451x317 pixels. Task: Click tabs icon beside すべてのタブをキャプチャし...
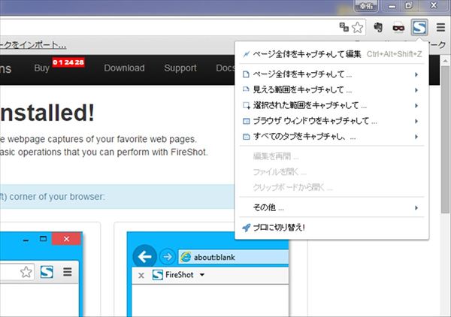pos(247,137)
